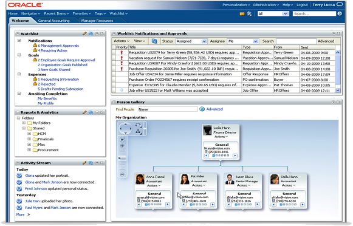Click zoom-to-fit icon in org chart
The width and height of the screenshot is (353, 226).
(122, 140)
